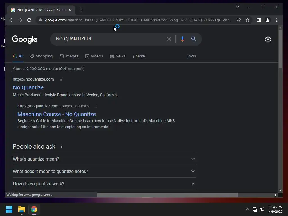The height and width of the screenshot is (216, 288).
Task: Open a new tab
Action: (x=81, y=10)
